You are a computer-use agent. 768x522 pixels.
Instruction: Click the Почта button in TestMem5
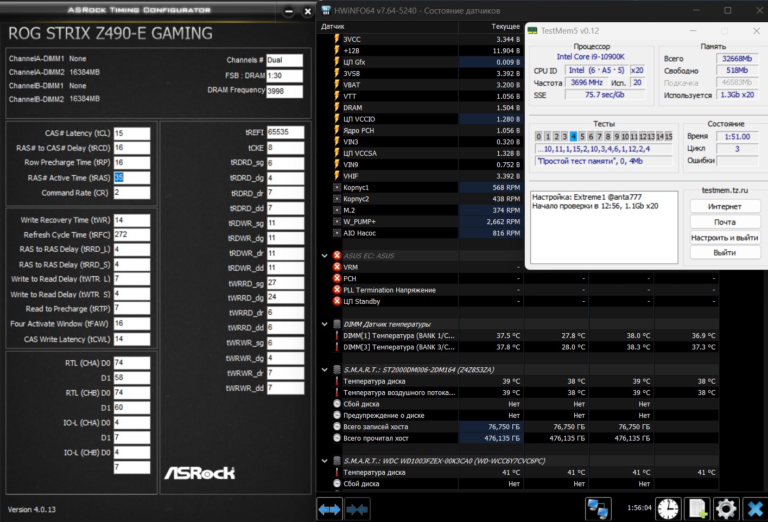pyautogui.click(x=725, y=222)
